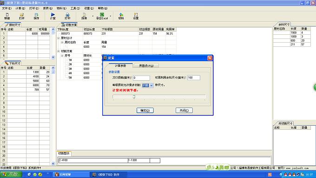Click the 关闭 button in dialog
316x178 pixels.
(x=184, y=110)
